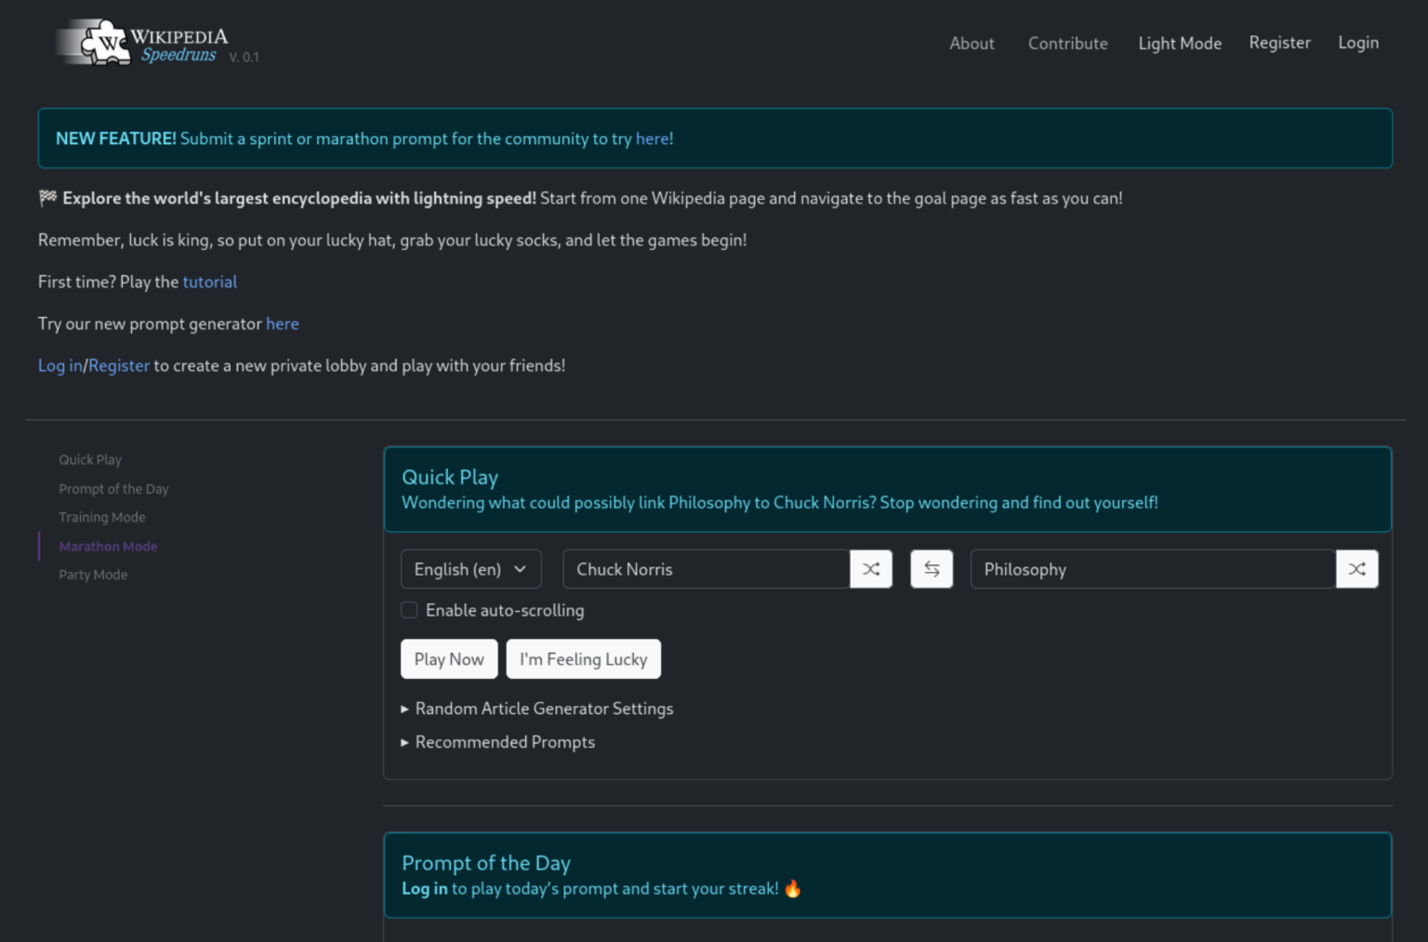Open the English language dropdown
Screen dimensions: 1428x942
pos(470,569)
